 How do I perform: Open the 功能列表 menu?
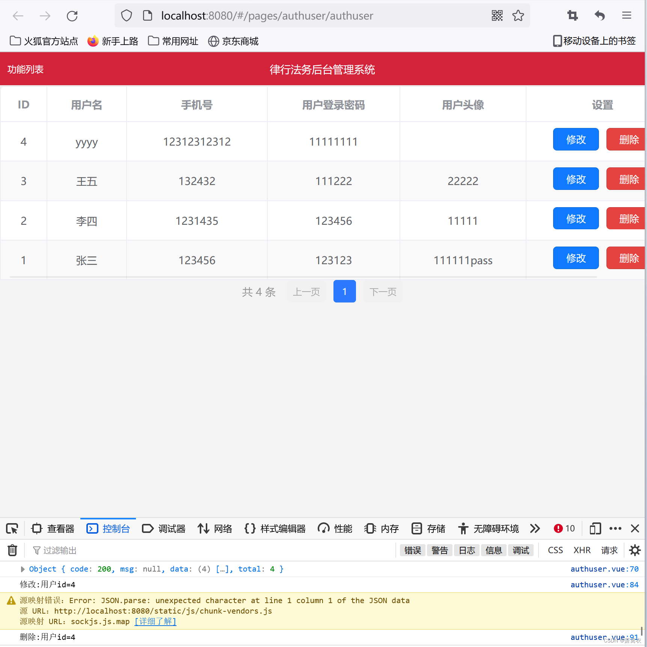click(x=26, y=69)
